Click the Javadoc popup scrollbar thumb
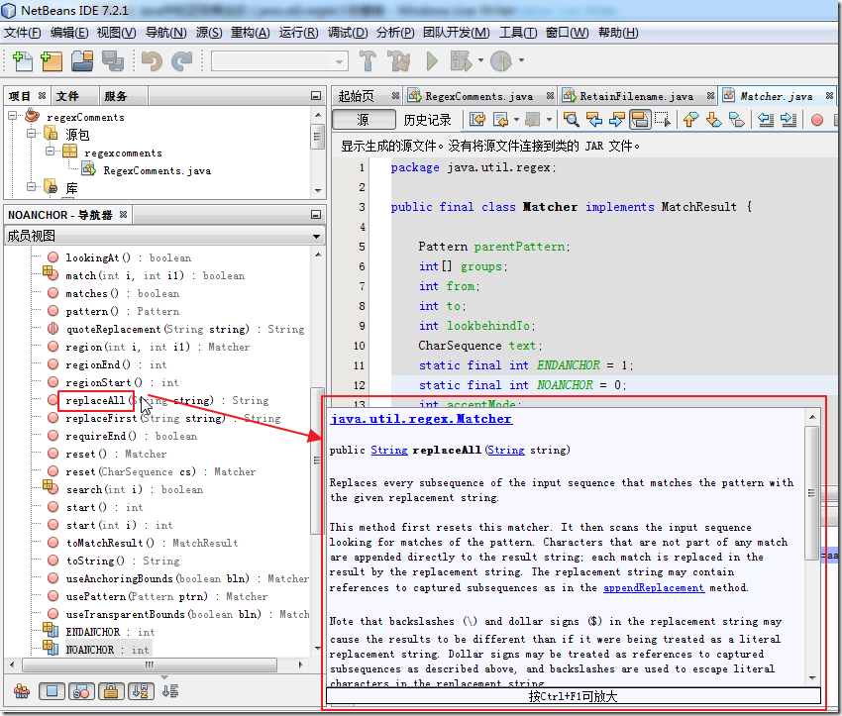Image resolution: width=842 pixels, height=716 pixels. click(811, 493)
